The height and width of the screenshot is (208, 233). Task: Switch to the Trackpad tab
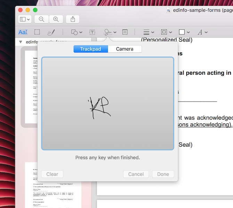(x=90, y=49)
